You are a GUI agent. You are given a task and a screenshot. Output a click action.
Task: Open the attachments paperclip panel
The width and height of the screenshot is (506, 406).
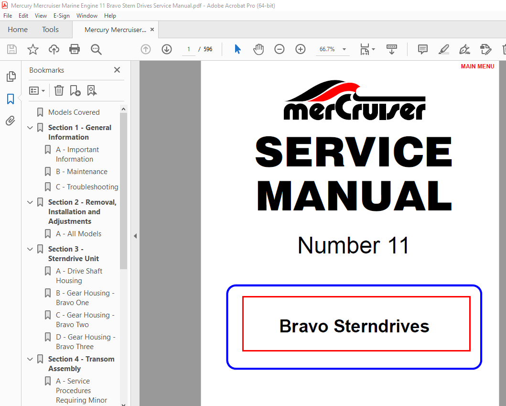pos(11,121)
